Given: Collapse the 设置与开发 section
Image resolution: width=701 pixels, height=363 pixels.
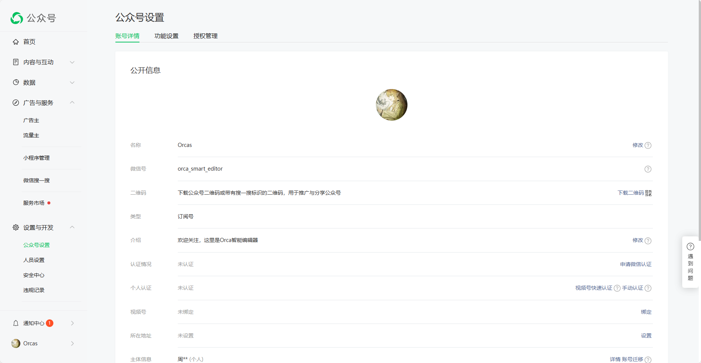Looking at the screenshot, I should point(72,227).
